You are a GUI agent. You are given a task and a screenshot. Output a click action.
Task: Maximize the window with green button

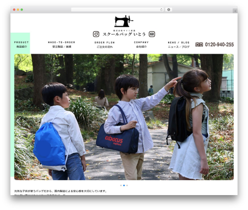(22, 10)
